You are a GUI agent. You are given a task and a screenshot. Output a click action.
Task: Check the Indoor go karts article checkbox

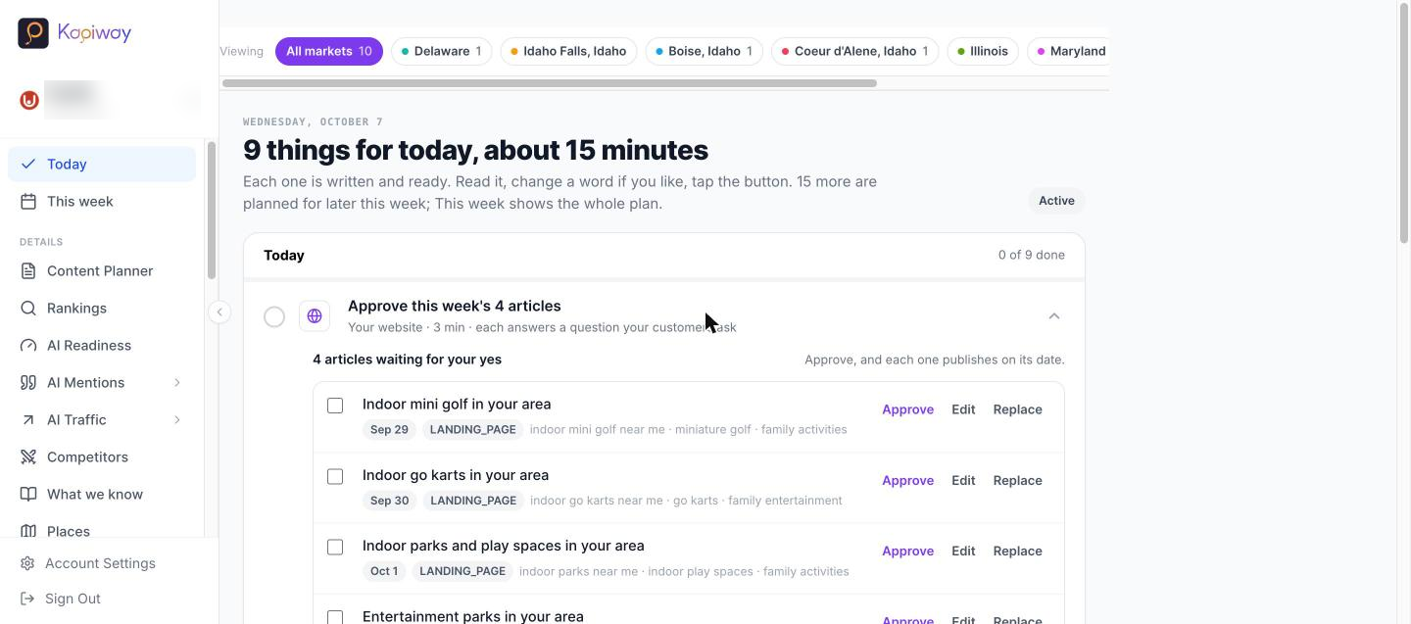pyautogui.click(x=335, y=476)
